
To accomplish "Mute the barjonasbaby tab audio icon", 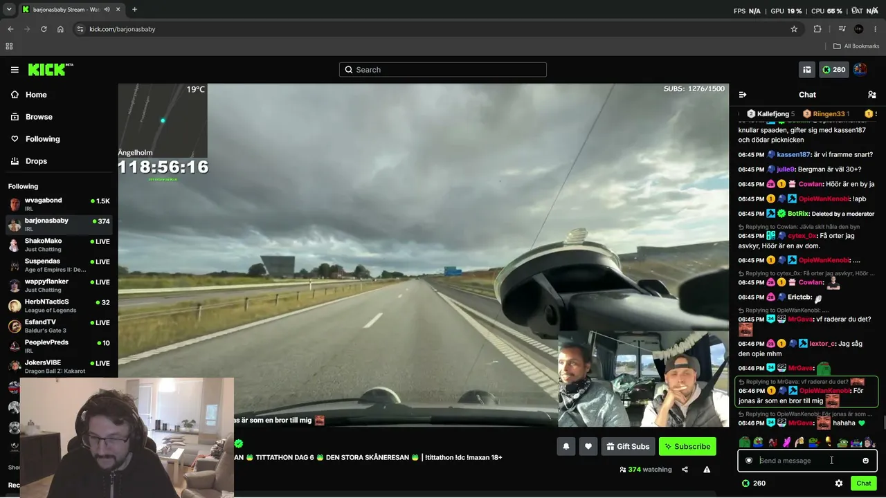I will tap(107, 10).
